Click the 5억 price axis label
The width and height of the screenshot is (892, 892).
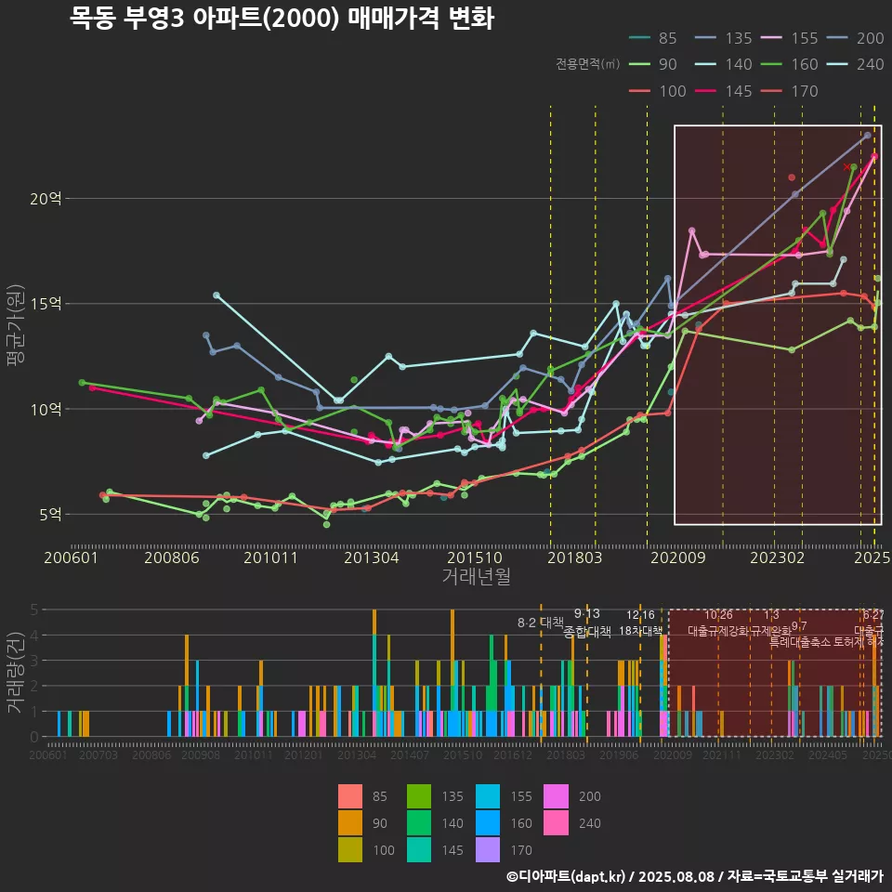(x=50, y=514)
